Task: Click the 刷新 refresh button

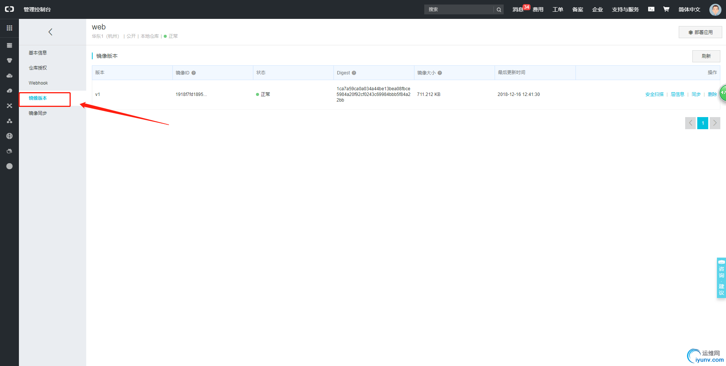Action: pyautogui.click(x=706, y=56)
